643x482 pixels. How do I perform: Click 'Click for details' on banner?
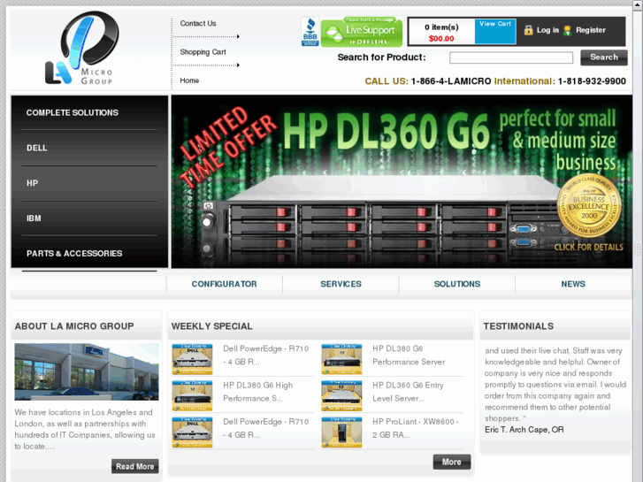pos(588,247)
